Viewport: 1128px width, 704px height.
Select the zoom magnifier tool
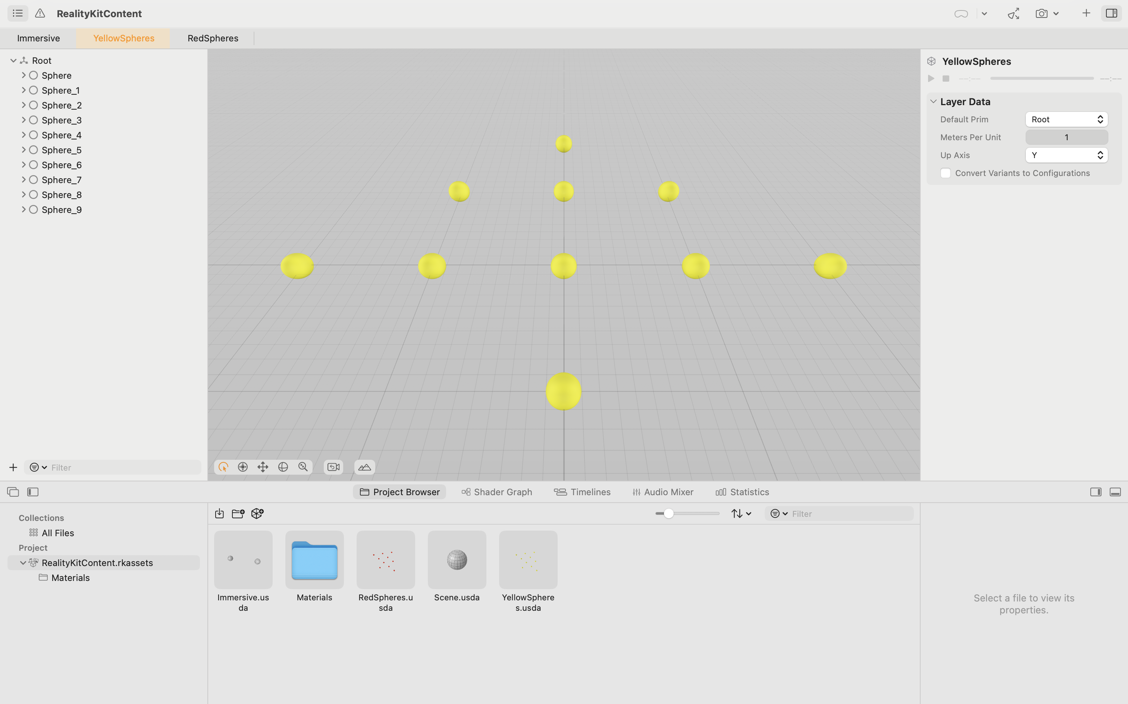[x=303, y=467]
